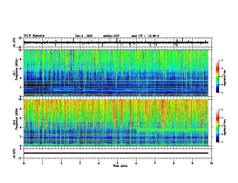Click the ch.1 PSD color scale bar
Viewport: 238px width, 183px height.
point(218,77)
